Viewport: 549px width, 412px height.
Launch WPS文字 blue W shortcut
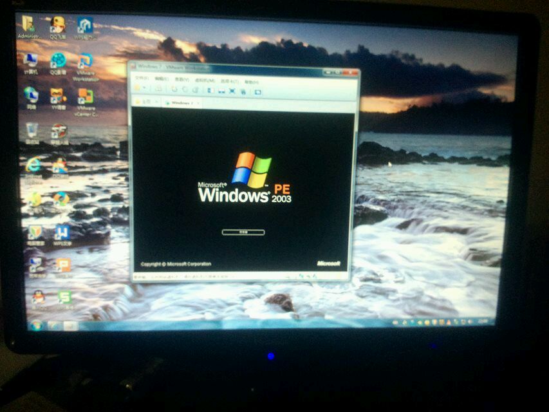coord(62,235)
